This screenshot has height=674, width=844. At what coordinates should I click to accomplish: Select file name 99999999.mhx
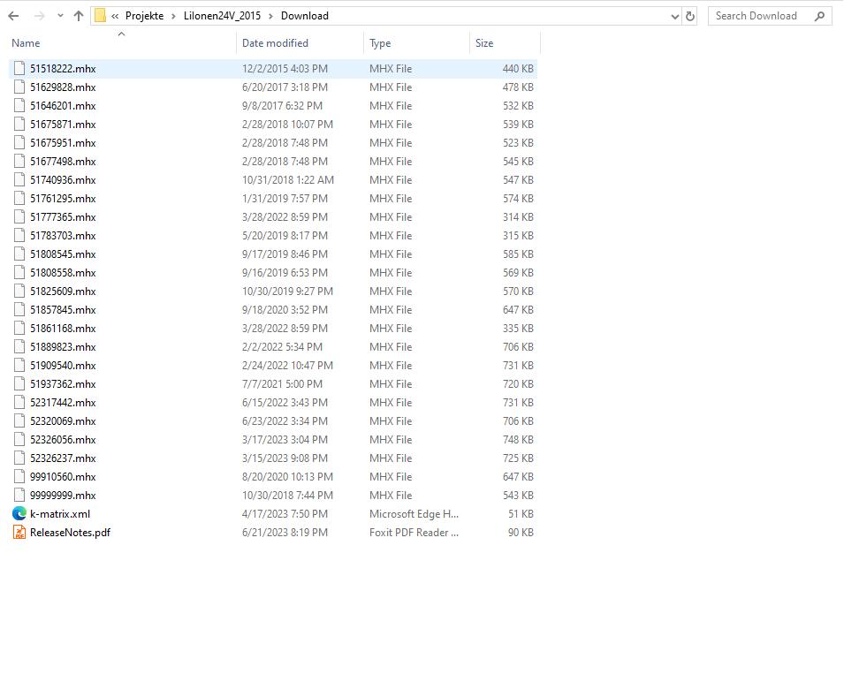click(x=63, y=496)
